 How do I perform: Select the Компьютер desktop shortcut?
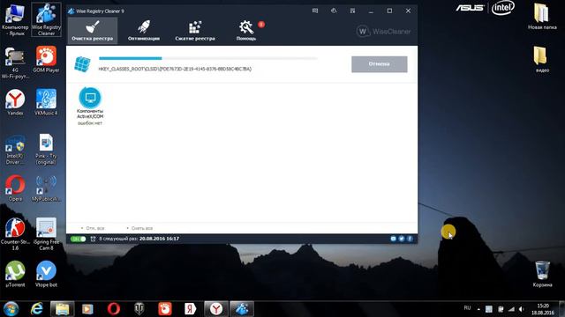[15, 19]
